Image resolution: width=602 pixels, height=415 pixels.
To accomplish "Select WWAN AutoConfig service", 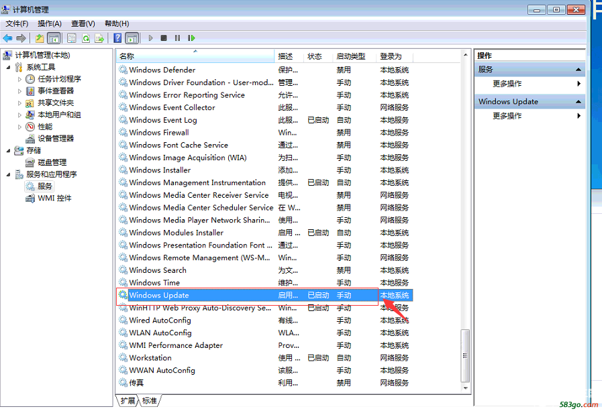I will [162, 370].
